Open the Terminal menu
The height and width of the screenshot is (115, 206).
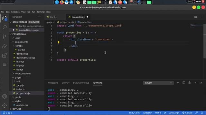tap(41, 12)
